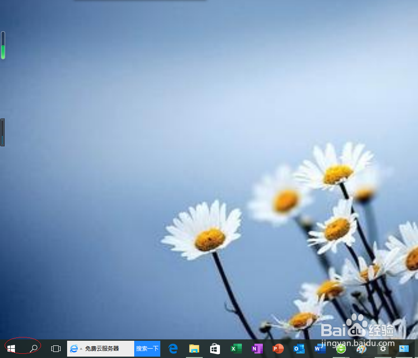Open the Paint application
The height and width of the screenshot is (358, 418).
coord(362,348)
